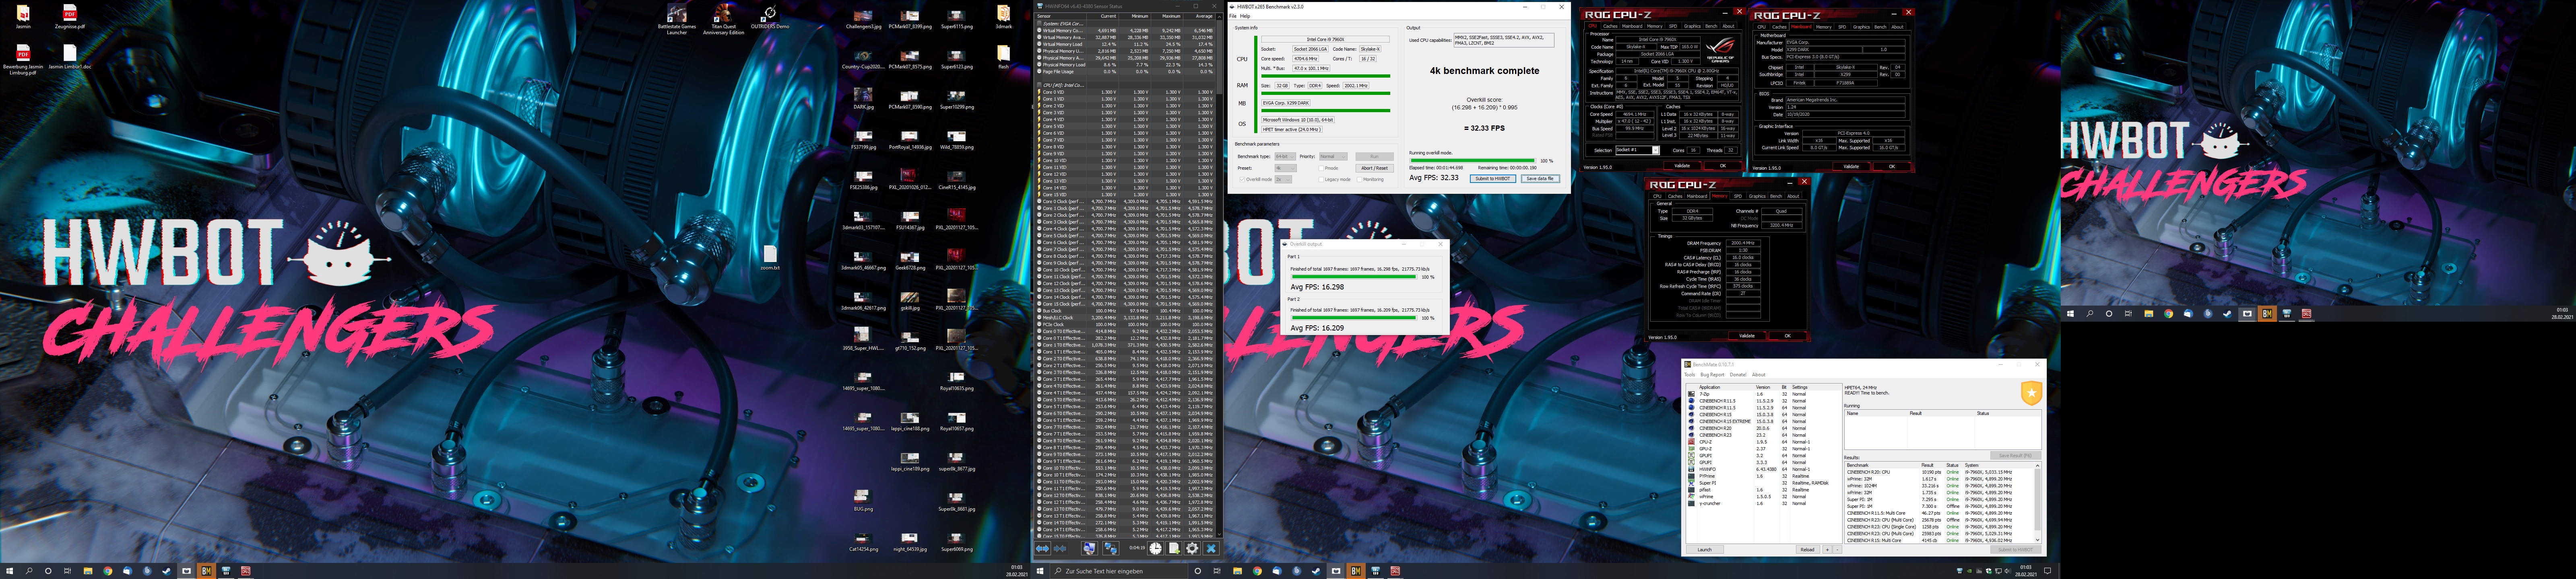Select the Core 0 VID row in HWiNFO

[x=1125, y=92]
